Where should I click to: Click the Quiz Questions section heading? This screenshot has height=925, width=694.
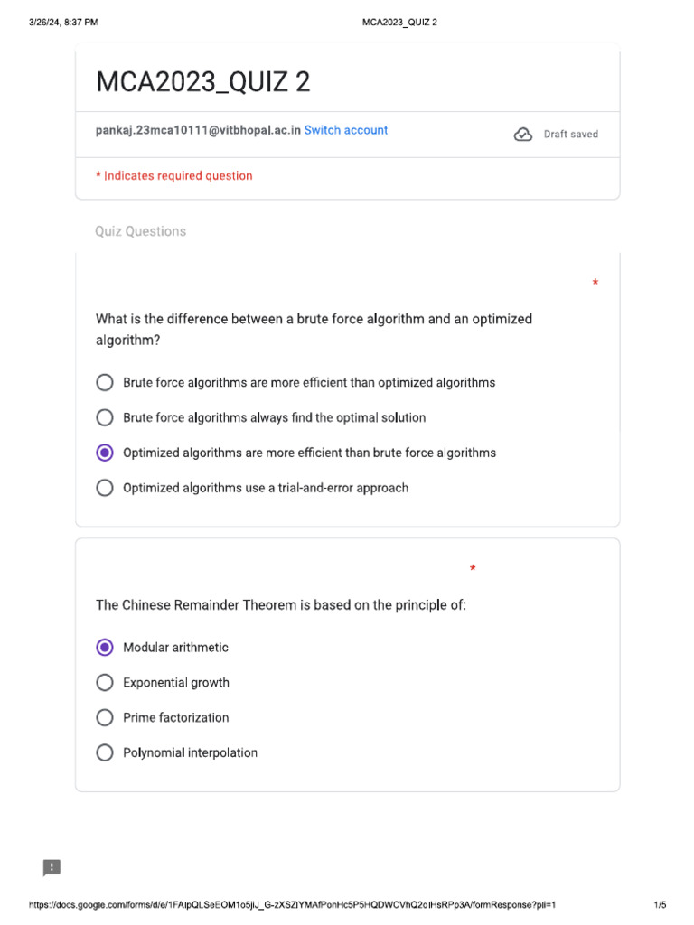click(x=140, y=231)
